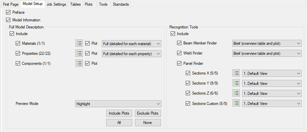The width and height of the screenshot is (307, 132).
Task: Open the Sections Y view dropdown
Action: tap(272, 84)
